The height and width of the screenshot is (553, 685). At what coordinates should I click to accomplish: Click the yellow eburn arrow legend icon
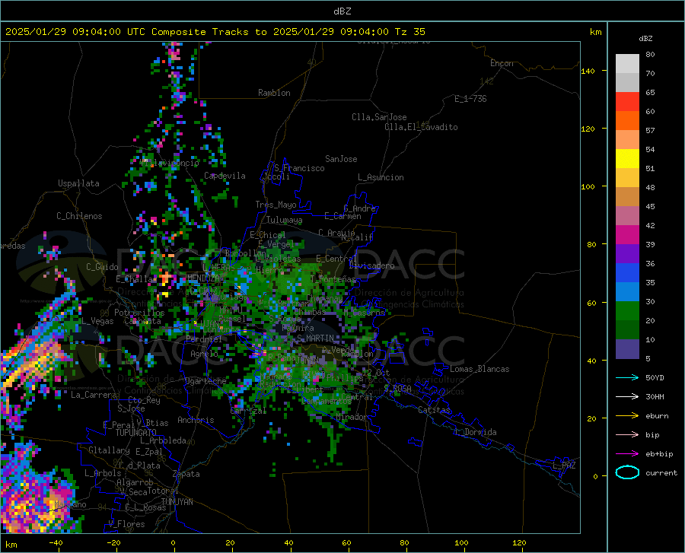pyautogui.click(x=627, y=415)
